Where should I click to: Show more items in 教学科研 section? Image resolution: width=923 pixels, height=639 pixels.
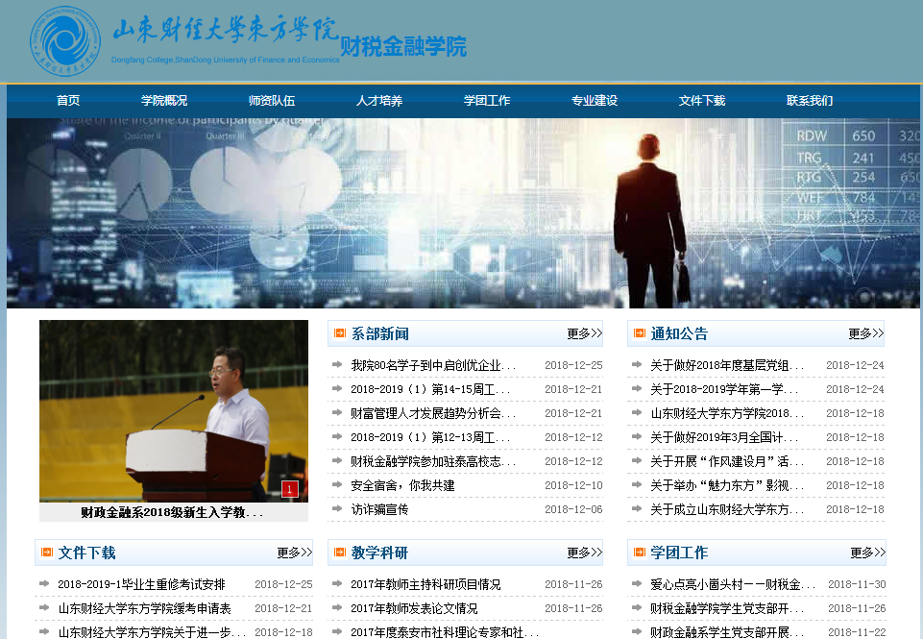coord(584,553)
